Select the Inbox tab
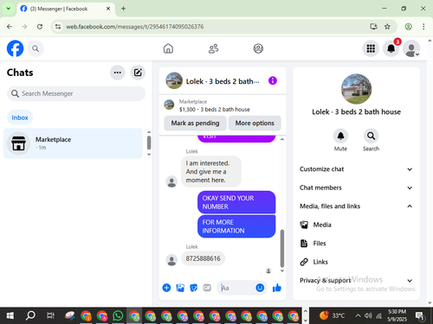The image size is (433, 324). 20,118
